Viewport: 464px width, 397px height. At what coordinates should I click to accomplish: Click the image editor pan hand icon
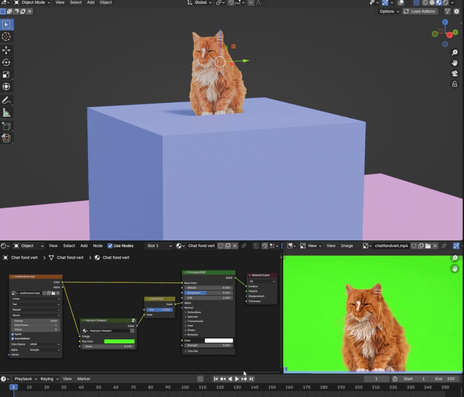pyautogui.click(x=455, y=268)
